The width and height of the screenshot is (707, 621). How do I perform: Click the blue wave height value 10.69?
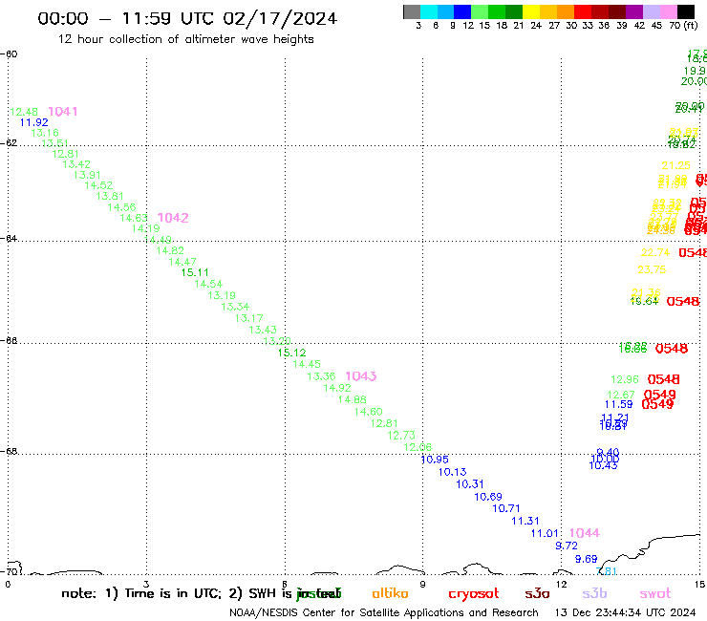(x=488, y=497)
